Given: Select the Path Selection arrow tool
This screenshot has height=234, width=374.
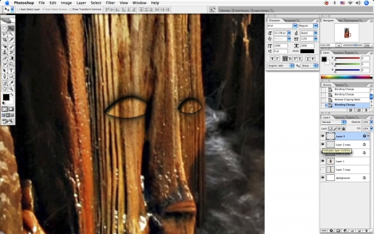Looking at the screenshot, I should [4, 71].
